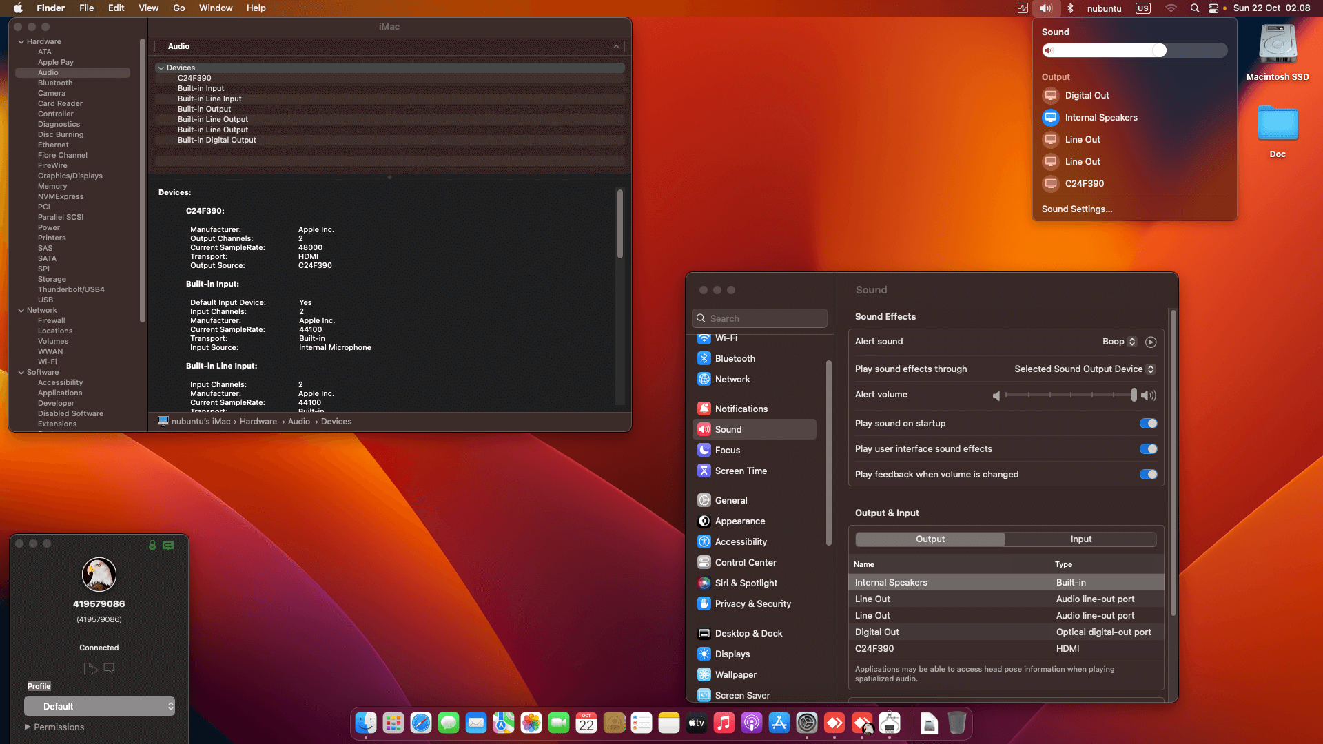Click Hardware in the breadcrumb path
This screenshot has width=1323, height=744.
click(x=258, y=422)
